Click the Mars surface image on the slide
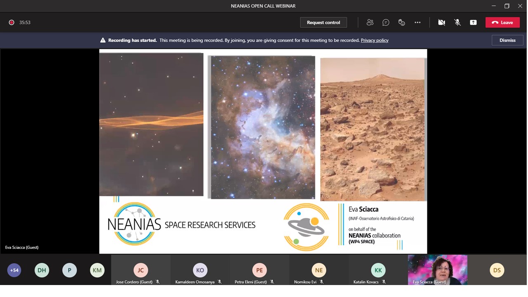The image size is (528, 297). tap(373, 130)
